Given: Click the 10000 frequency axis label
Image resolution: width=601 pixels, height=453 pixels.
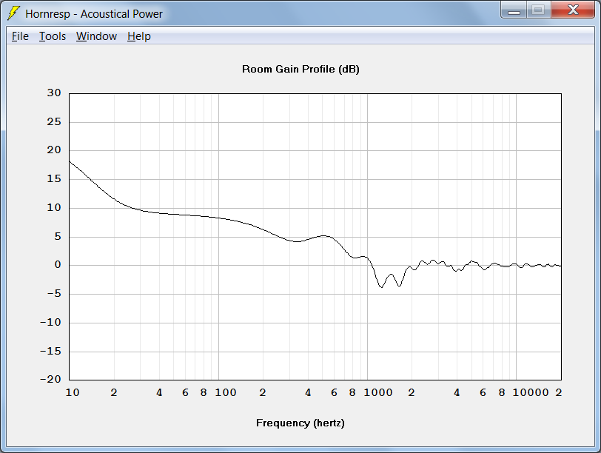Looking at the screenshot, I should (531, 392).
